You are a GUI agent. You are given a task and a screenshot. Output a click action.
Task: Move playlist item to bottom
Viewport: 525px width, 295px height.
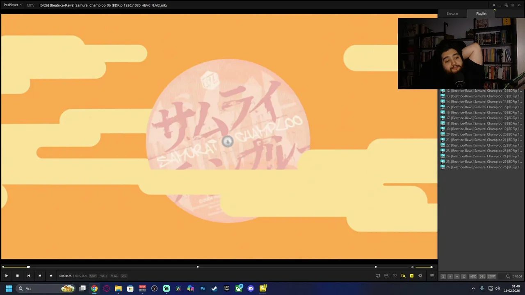(x=464, y=277)
